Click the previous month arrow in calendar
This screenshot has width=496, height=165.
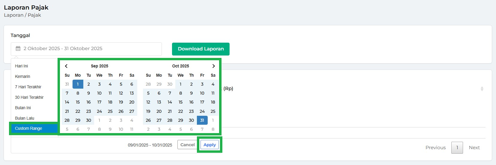[66, 66]
